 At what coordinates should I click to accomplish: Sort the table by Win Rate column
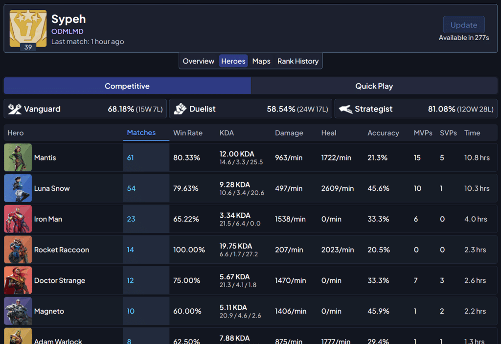[188, 133]
